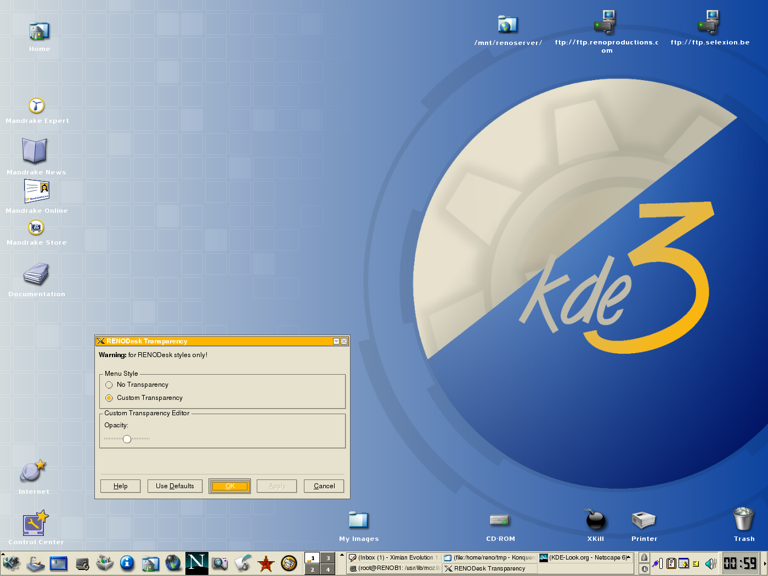Switch to KDE-Look.org Netscape taskbar entry
The image size is (768, 576).
tap(585, 557)
